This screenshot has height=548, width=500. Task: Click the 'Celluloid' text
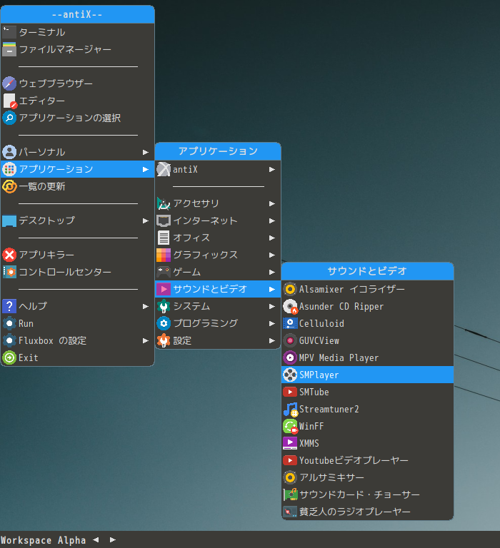(x=321, y=324)
